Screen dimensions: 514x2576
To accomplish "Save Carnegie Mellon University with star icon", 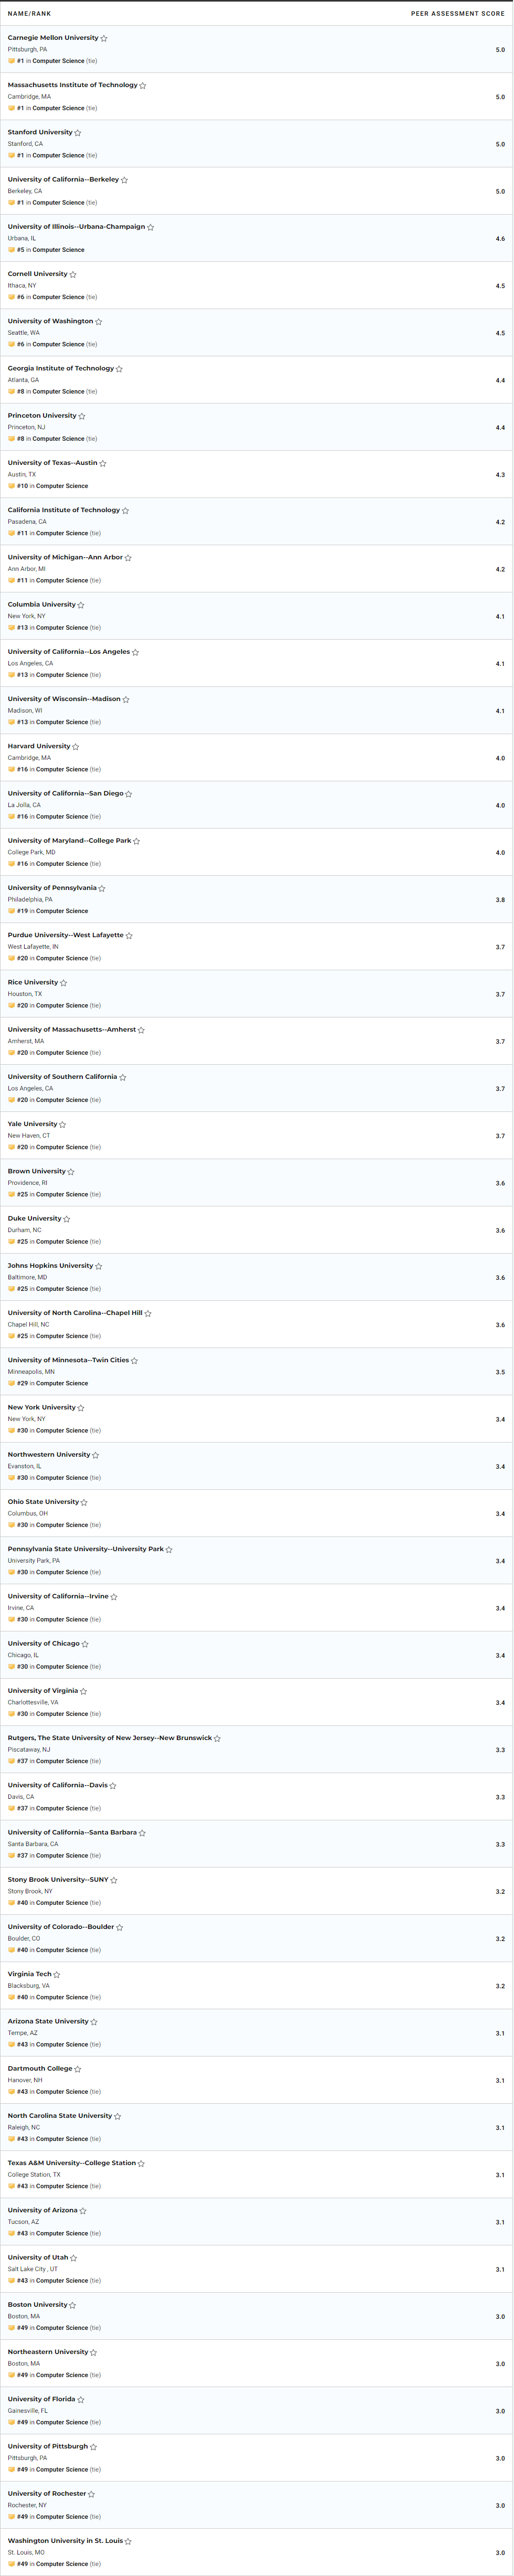I will pyautogui.click(x=104, y=38).
